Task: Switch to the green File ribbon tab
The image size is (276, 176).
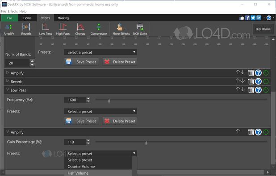Action: [x=9, y=18]
